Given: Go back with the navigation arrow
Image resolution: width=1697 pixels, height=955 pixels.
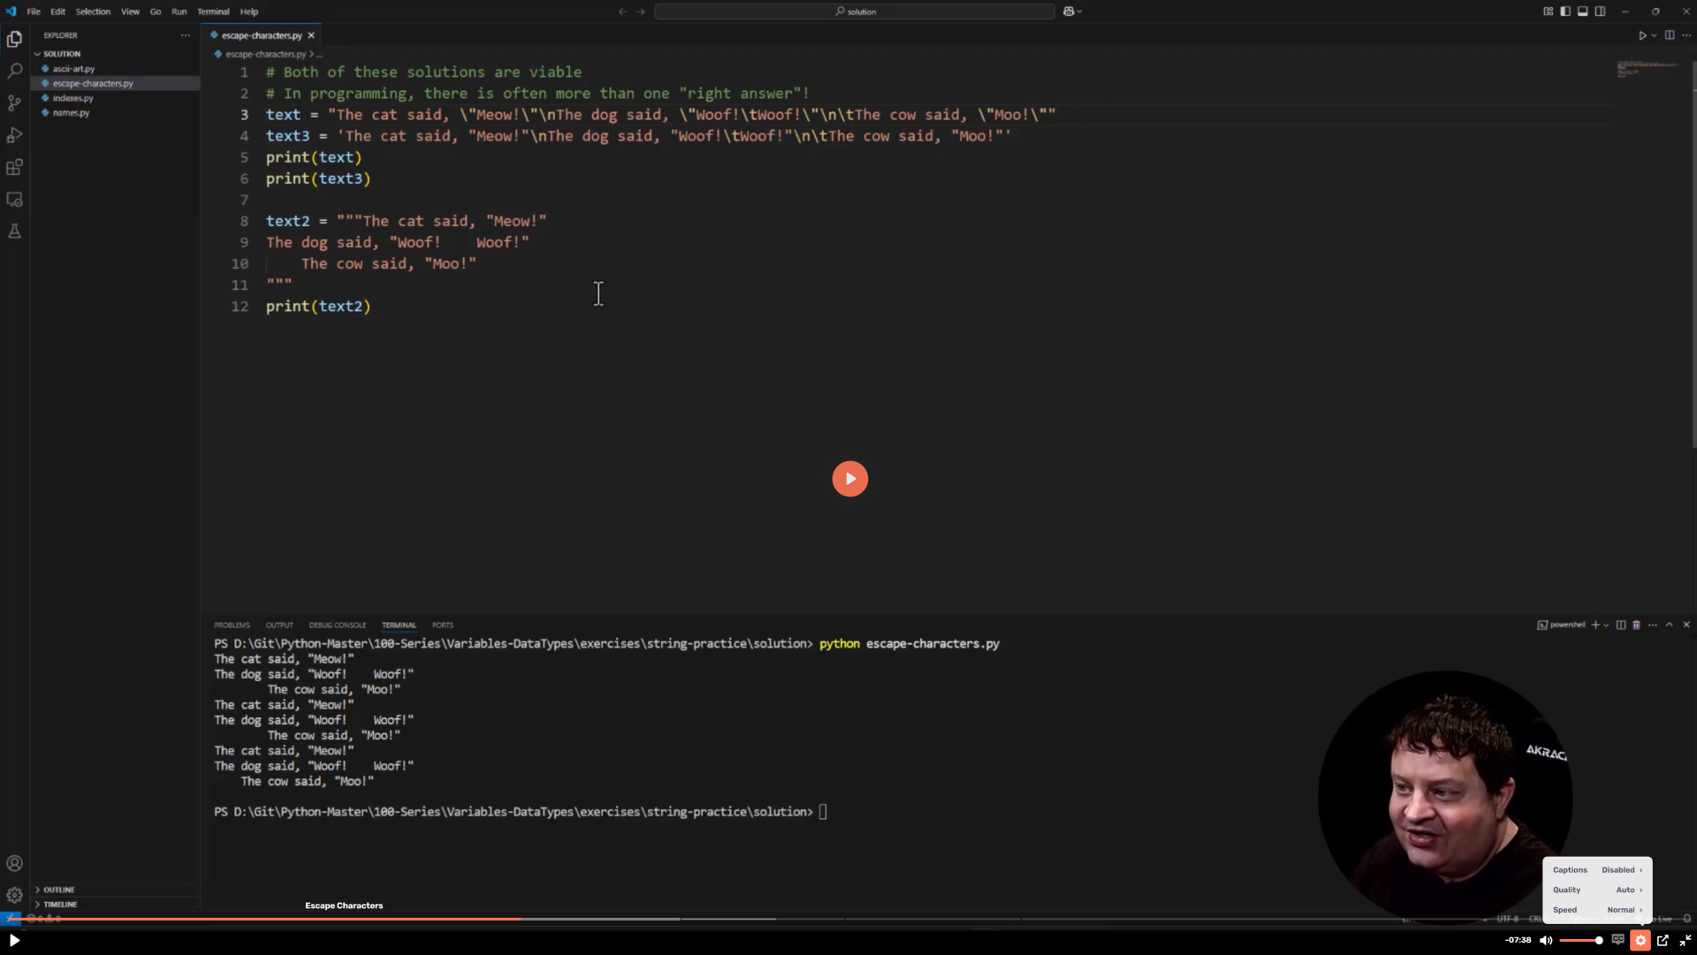Looking at the screenshot, I should click(x=622, y=11).
